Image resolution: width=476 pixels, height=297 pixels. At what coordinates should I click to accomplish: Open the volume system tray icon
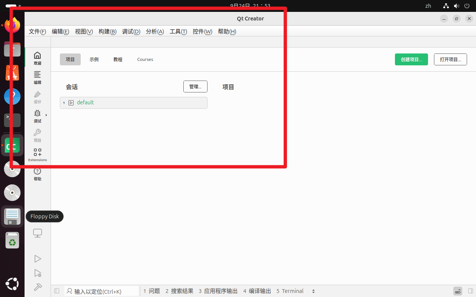[457, 6]
